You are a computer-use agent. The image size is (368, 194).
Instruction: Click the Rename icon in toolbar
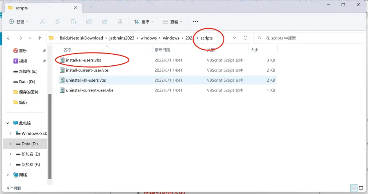click(89, 22)
